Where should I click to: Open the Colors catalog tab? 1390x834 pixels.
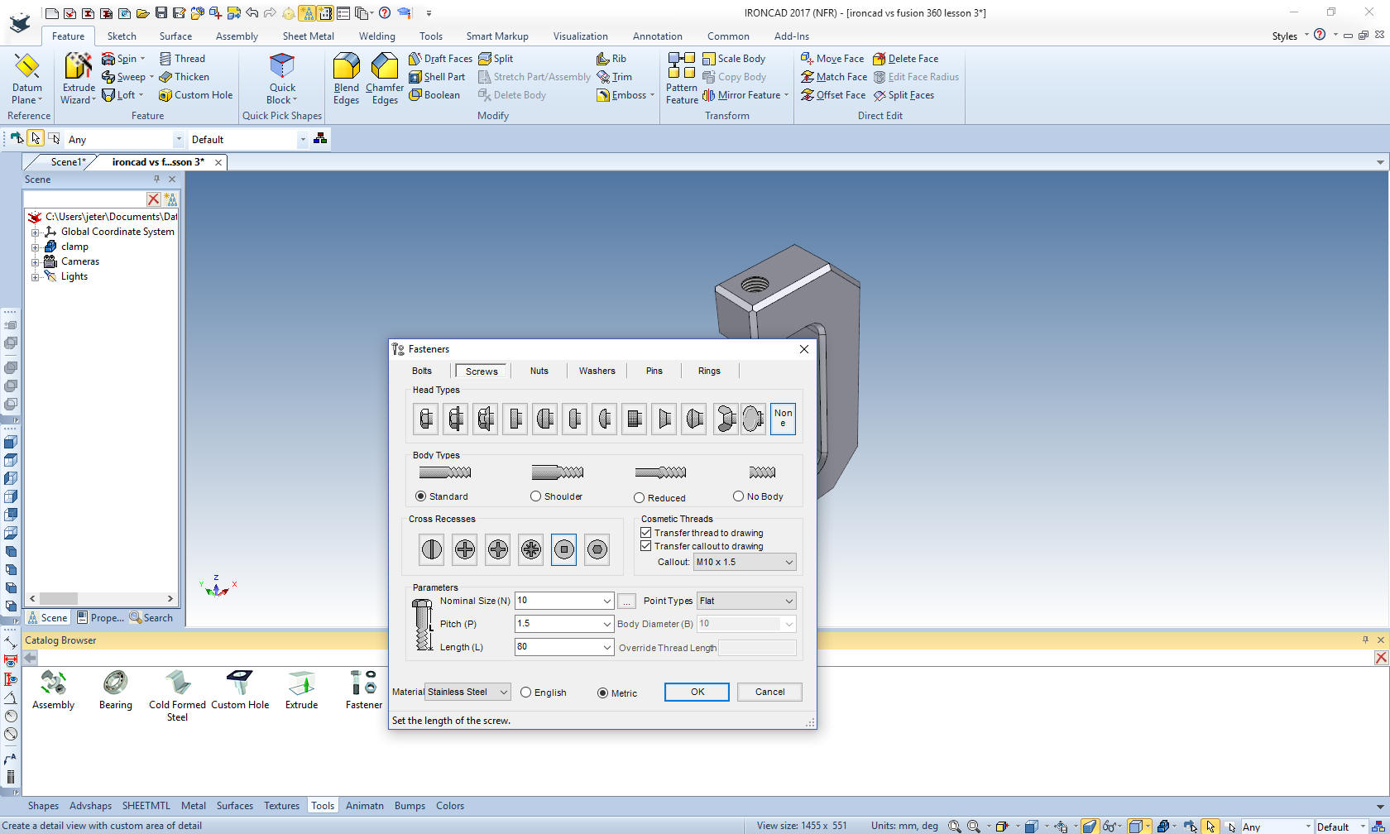[450, 806]
